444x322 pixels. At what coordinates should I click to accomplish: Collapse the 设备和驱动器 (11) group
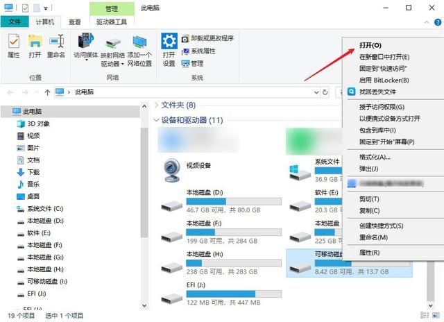(156, 120)
